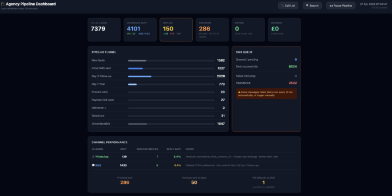Screen dimensions: 392x196
Task: Open the highlighted Replies card value 150
Action: pyautogui.click(x=168, y=29)
